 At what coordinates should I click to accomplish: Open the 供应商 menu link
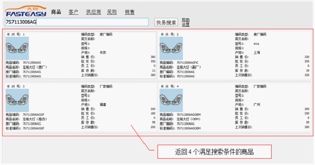tap(93, 12)
